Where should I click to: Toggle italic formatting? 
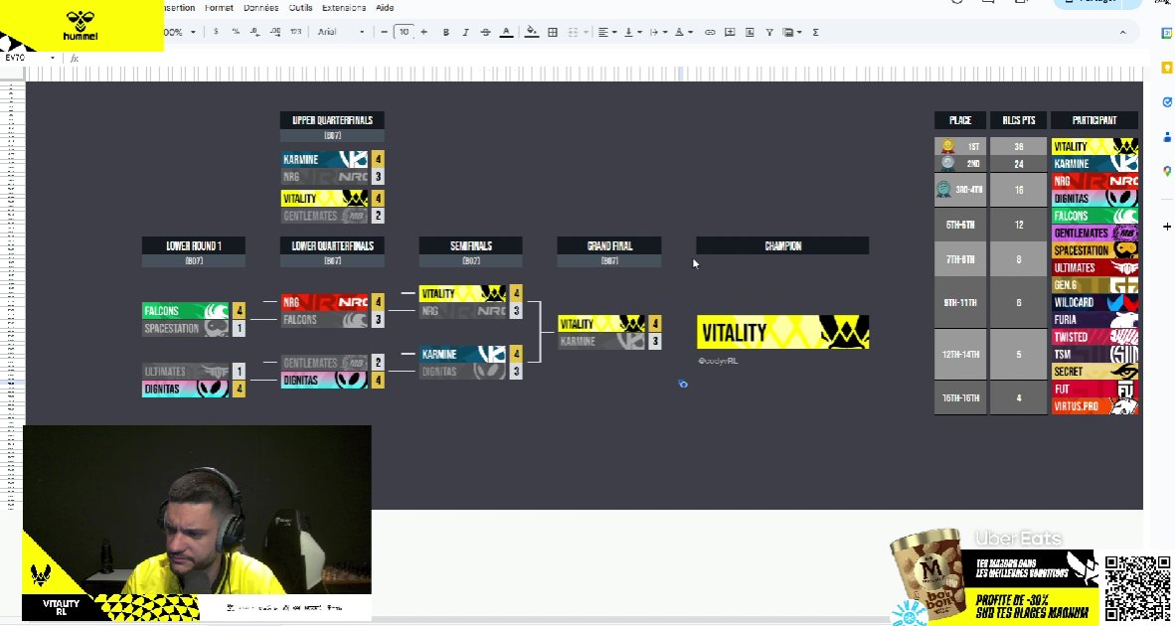[465, 32]
